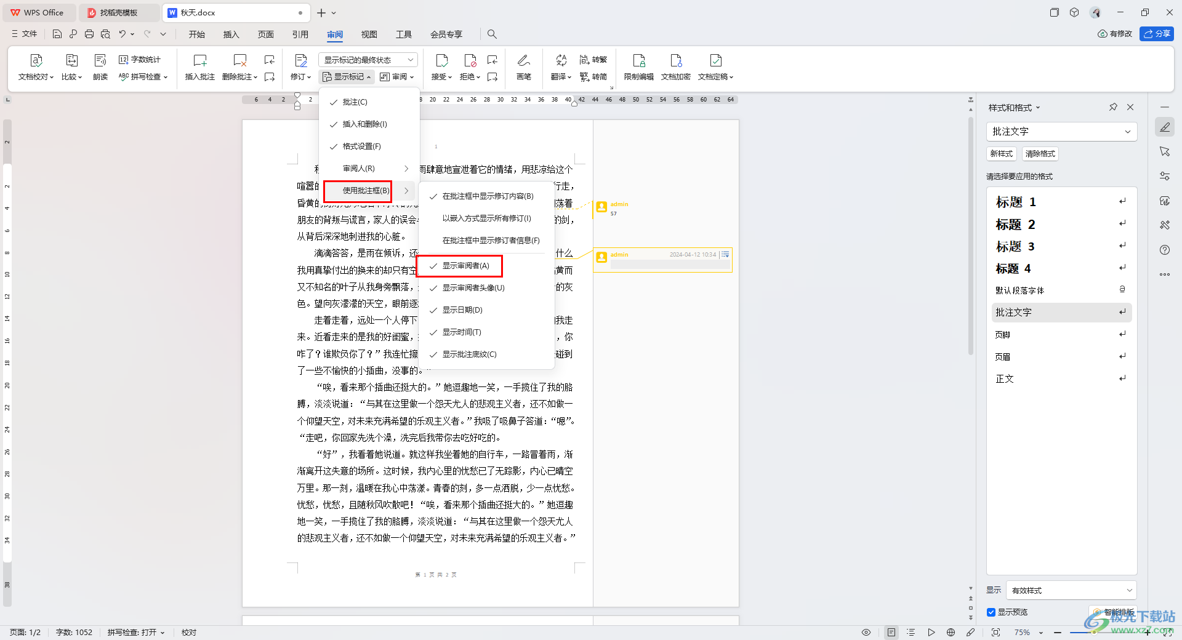Click the 插入批注 insert comment icon
Viewport: 1182px width, 640px height.
click(199, 60)
